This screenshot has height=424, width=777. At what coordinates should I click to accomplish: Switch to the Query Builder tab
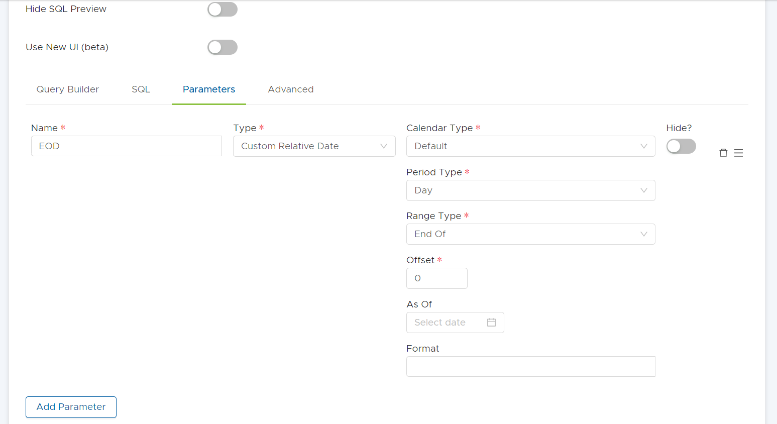[x=67, y=89]
